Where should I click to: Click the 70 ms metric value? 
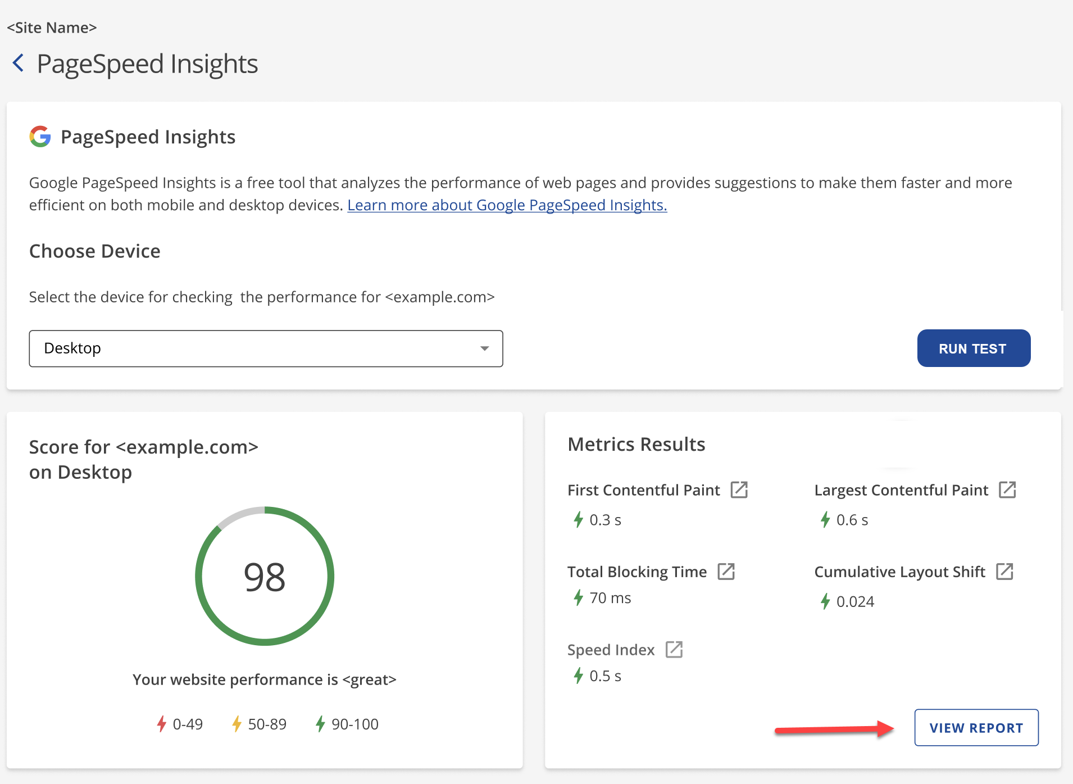pos(610,597)
